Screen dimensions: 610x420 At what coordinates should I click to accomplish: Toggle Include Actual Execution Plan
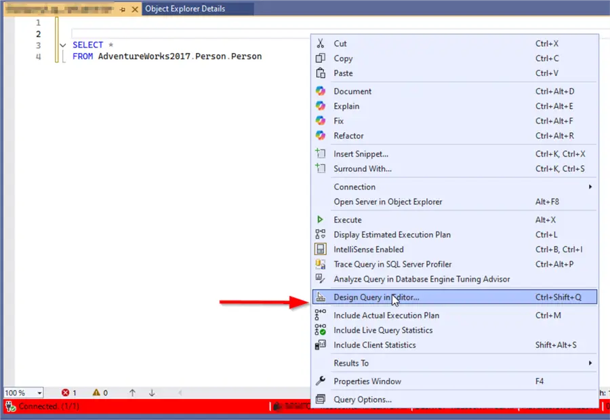(386, 316)
